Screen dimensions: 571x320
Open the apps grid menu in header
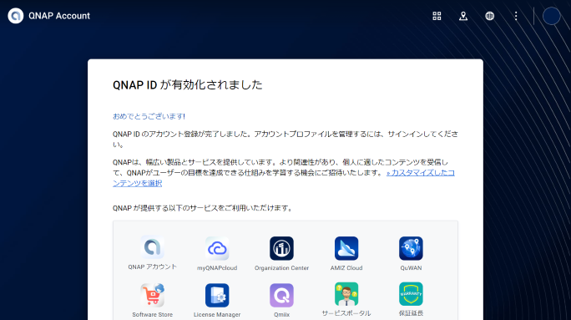(437, 16)
